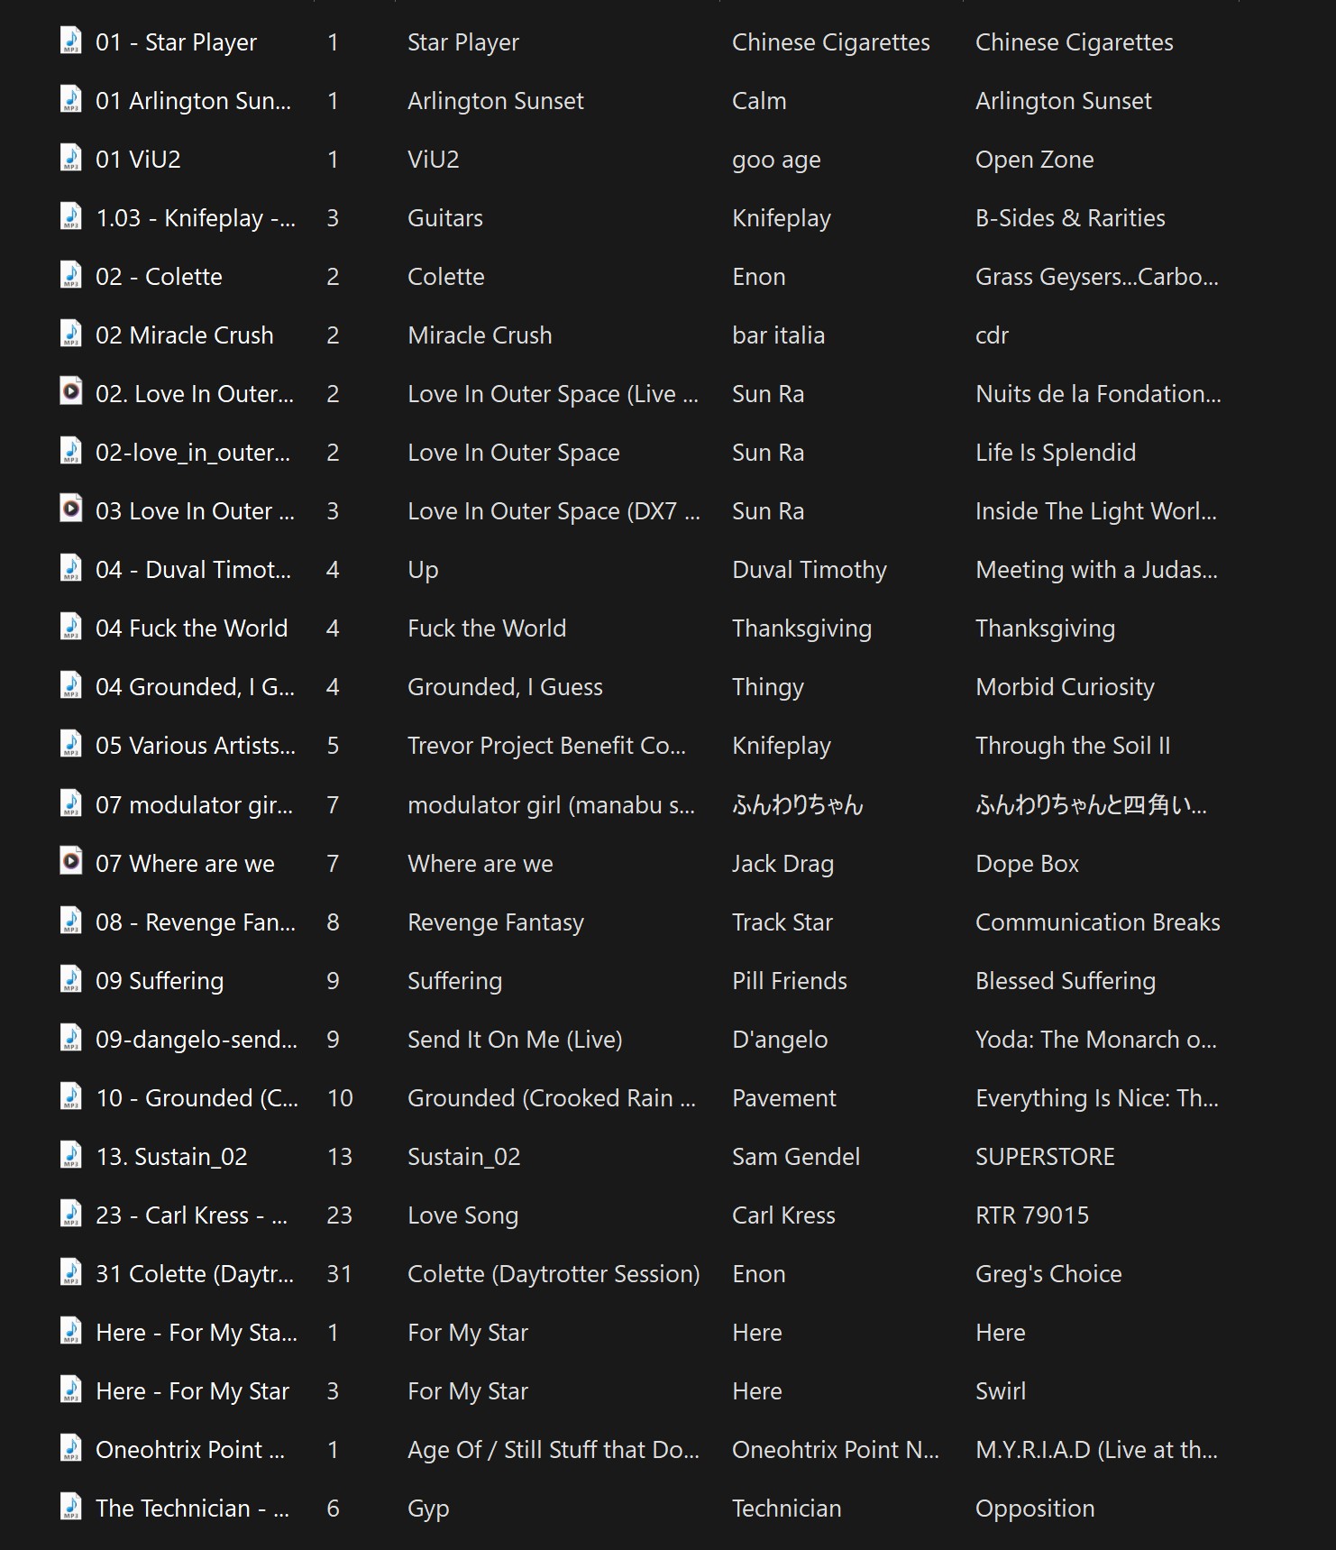Select the artist 'goo age'
Viewport: 1336px width, 1550px height.
tap(776, 160)
